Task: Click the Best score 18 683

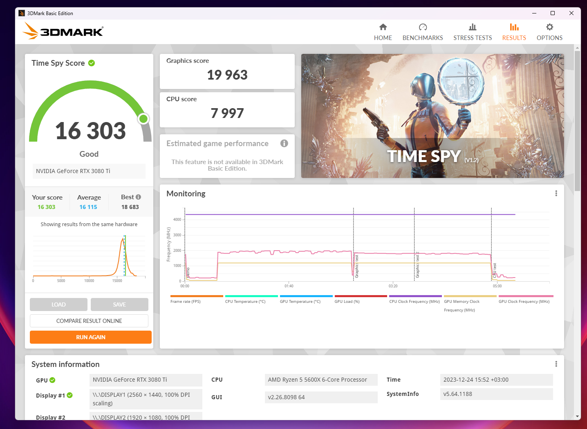Action: tap(130, 207)
